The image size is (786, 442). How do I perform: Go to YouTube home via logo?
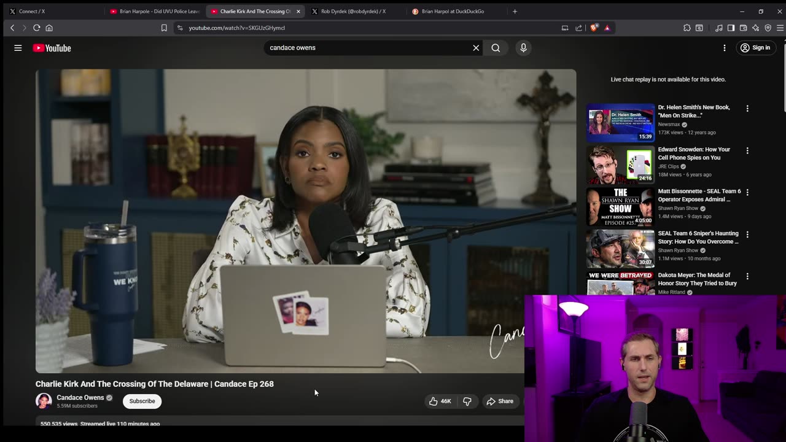pos(52,48)
